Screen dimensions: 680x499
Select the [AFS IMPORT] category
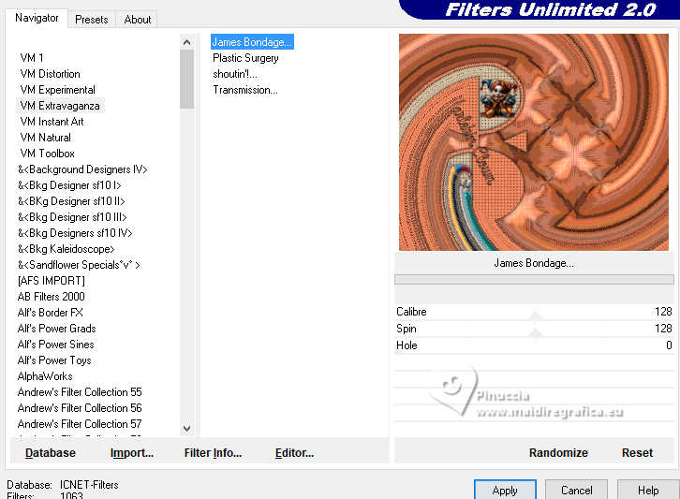(x=52, y=281)
